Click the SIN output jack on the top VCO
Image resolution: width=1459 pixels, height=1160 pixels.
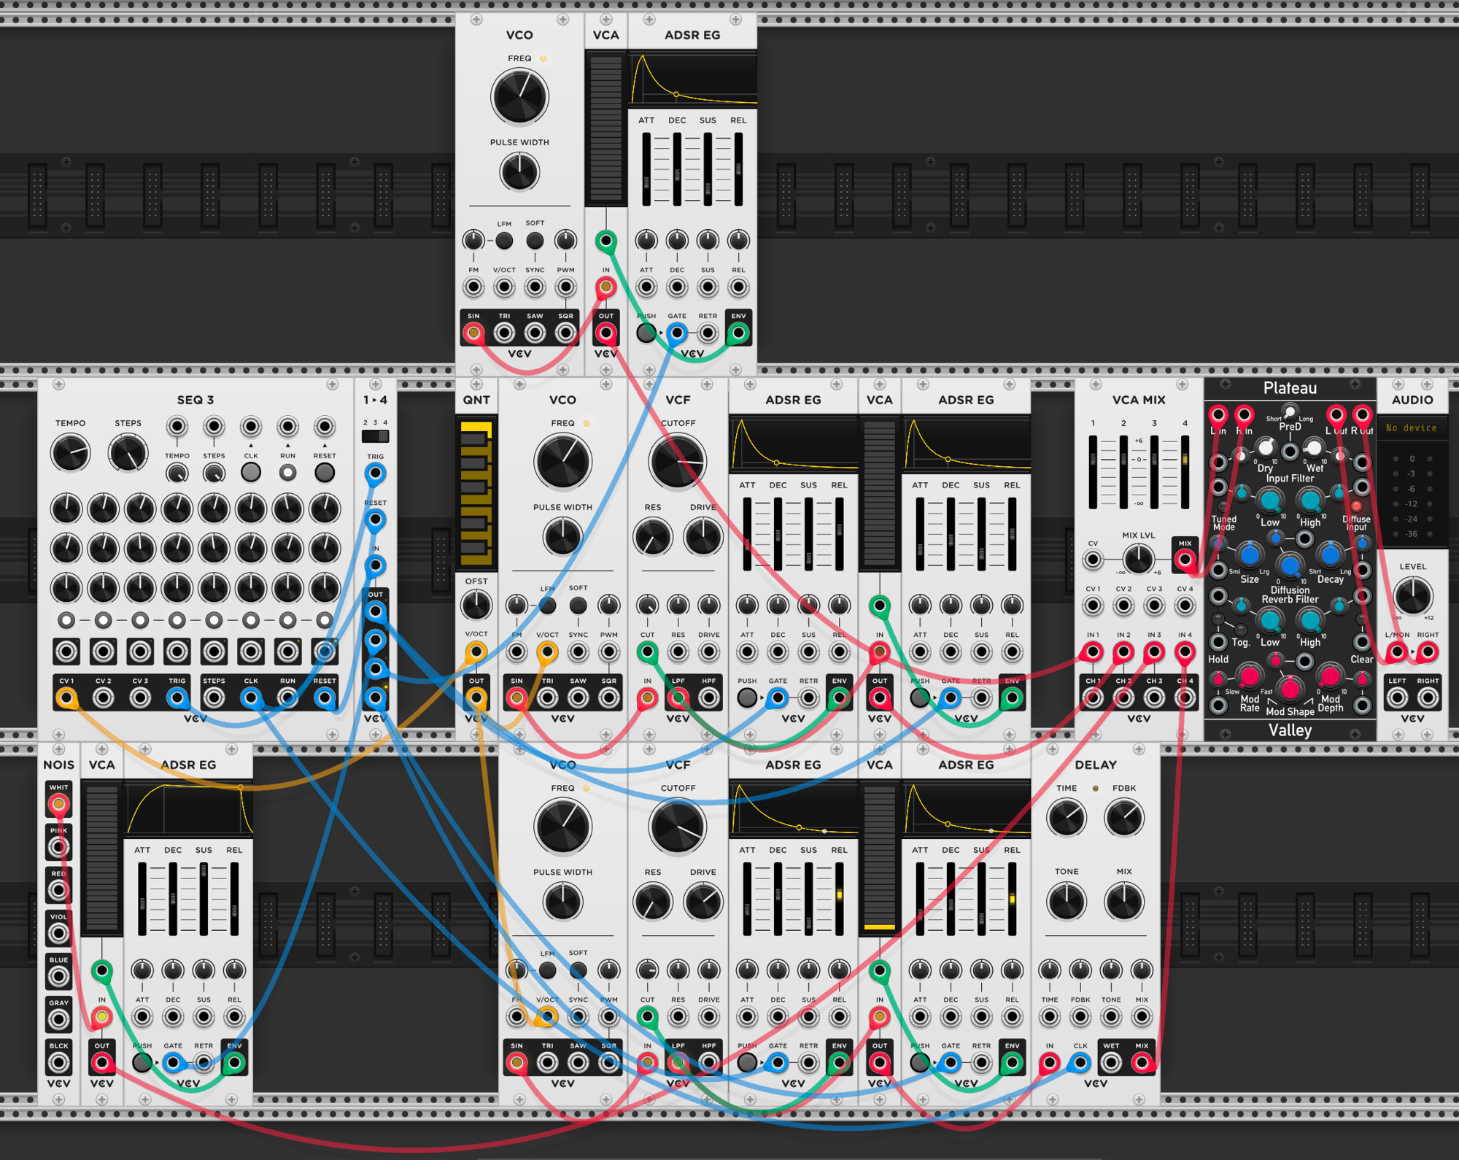(473, 333)
